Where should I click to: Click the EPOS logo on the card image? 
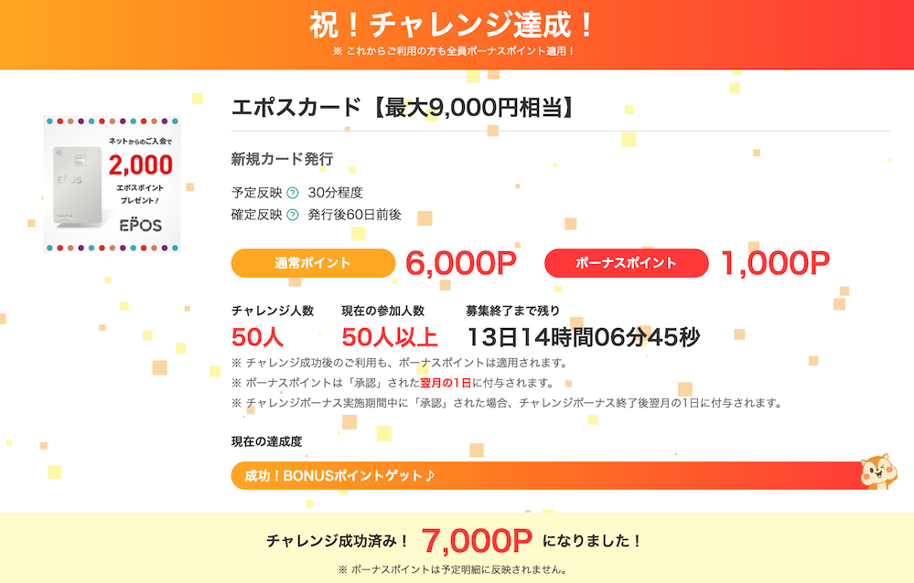tap(141, 225)
